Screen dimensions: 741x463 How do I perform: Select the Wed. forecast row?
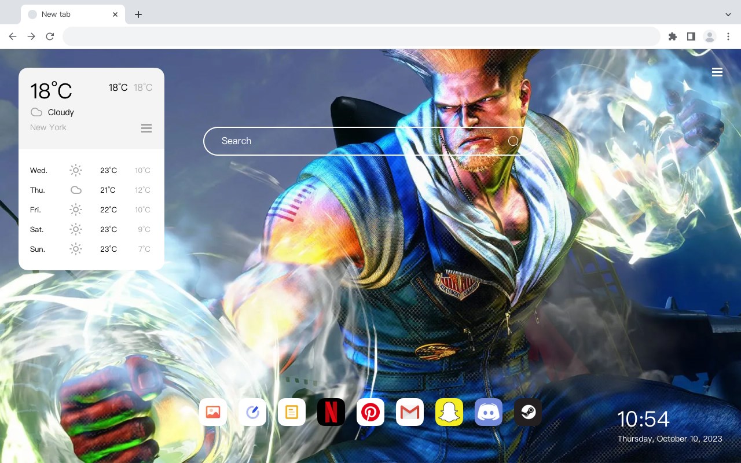pos(91,170)
